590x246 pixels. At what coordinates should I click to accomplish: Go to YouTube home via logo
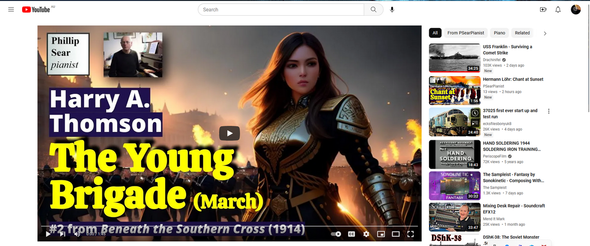click(36, 9)
